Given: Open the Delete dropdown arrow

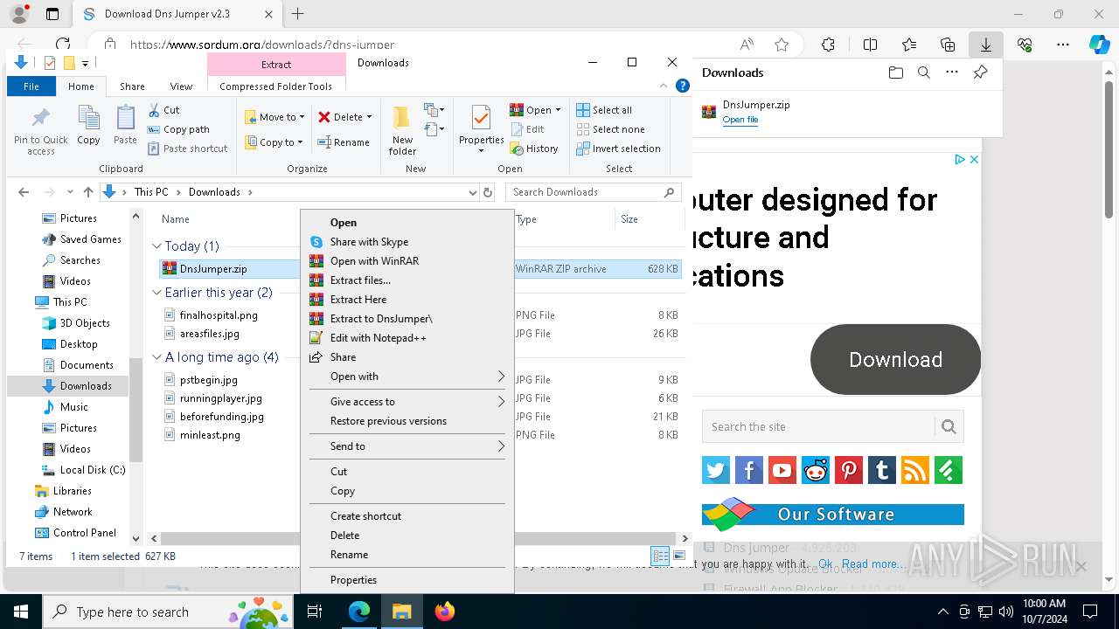Looking at the screenshot, I should pyautogui.click(x=369, y=117).
